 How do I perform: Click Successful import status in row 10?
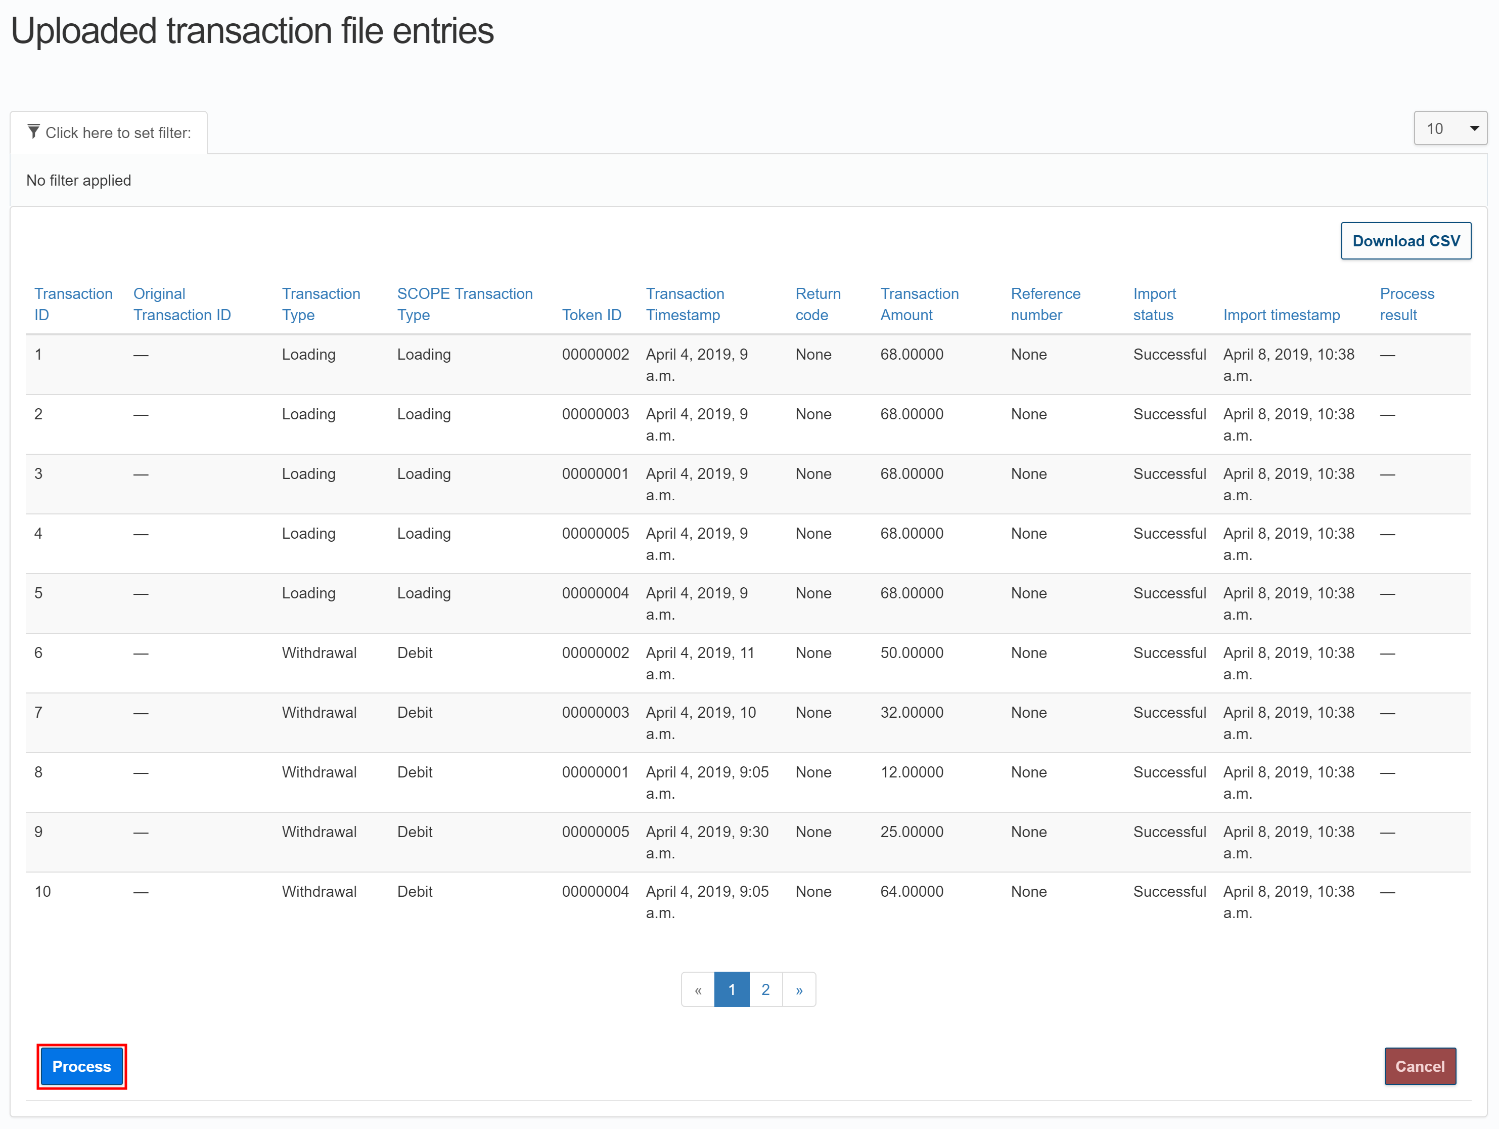pos(1170,891)
